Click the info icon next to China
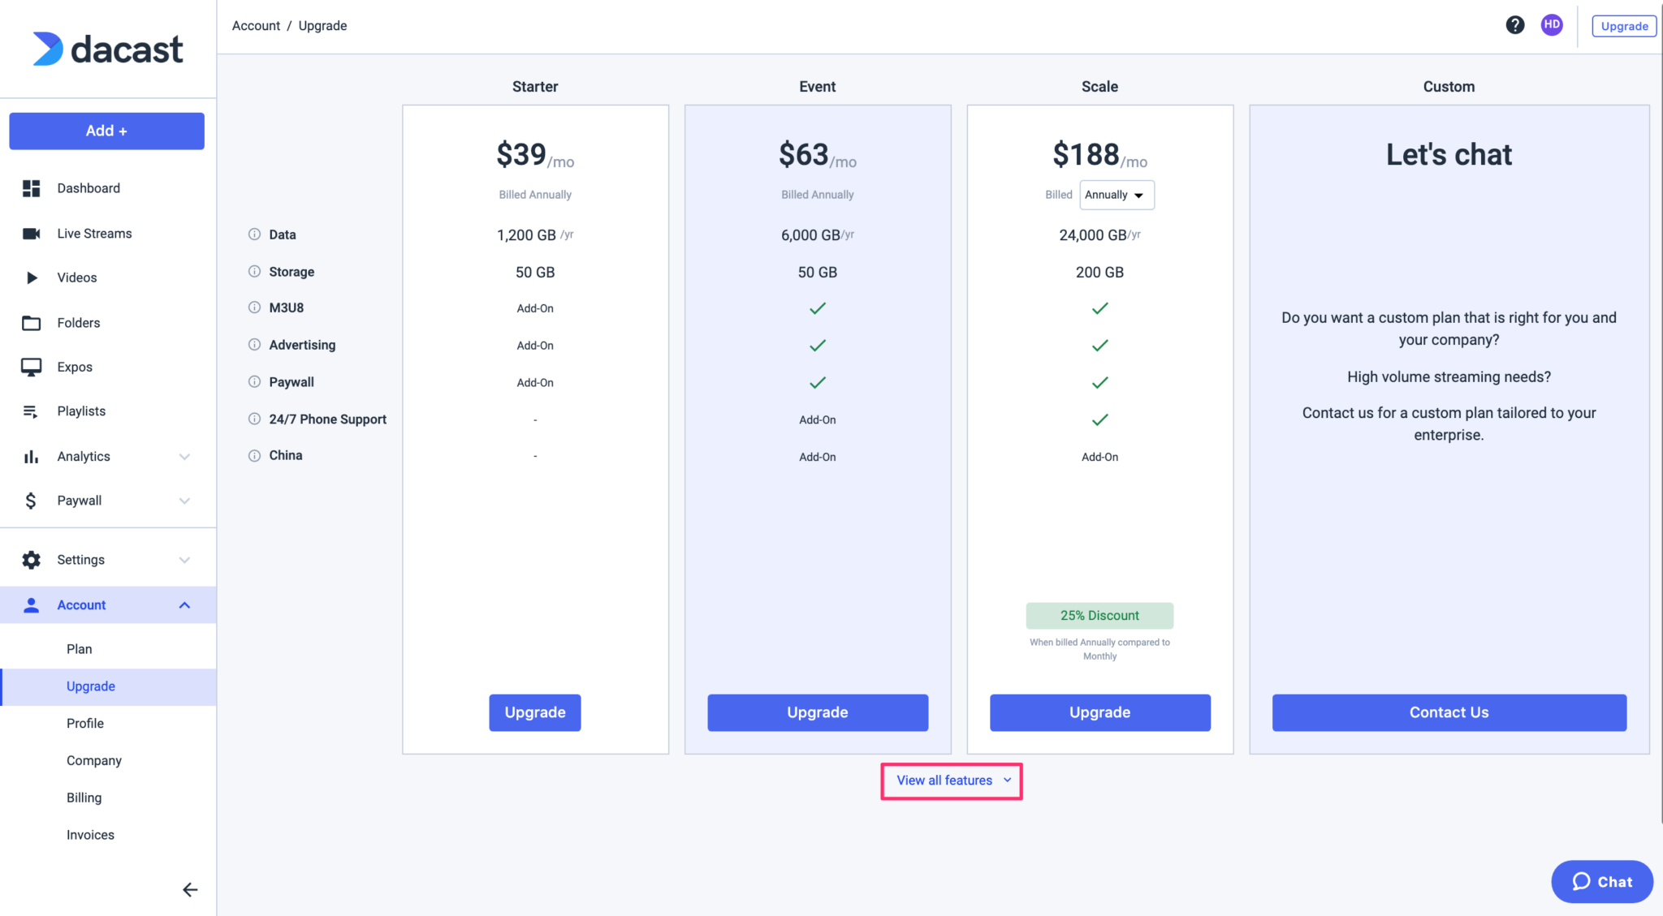 point(254,456)
